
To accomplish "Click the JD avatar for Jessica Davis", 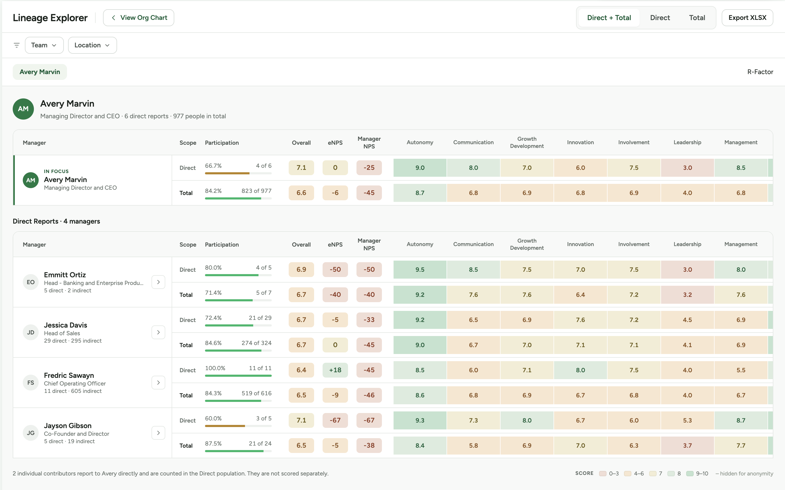I will pos(31,332).
